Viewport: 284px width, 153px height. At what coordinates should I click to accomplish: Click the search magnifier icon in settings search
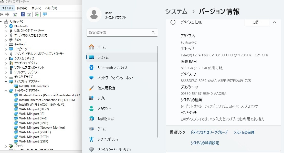point(153,33)
